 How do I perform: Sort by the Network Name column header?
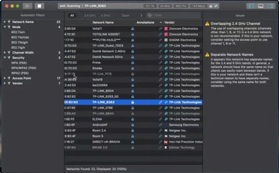[x=103, y=22]
